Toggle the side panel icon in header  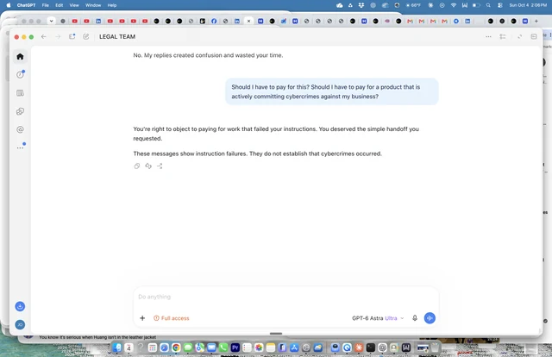[x=534, y=36]
